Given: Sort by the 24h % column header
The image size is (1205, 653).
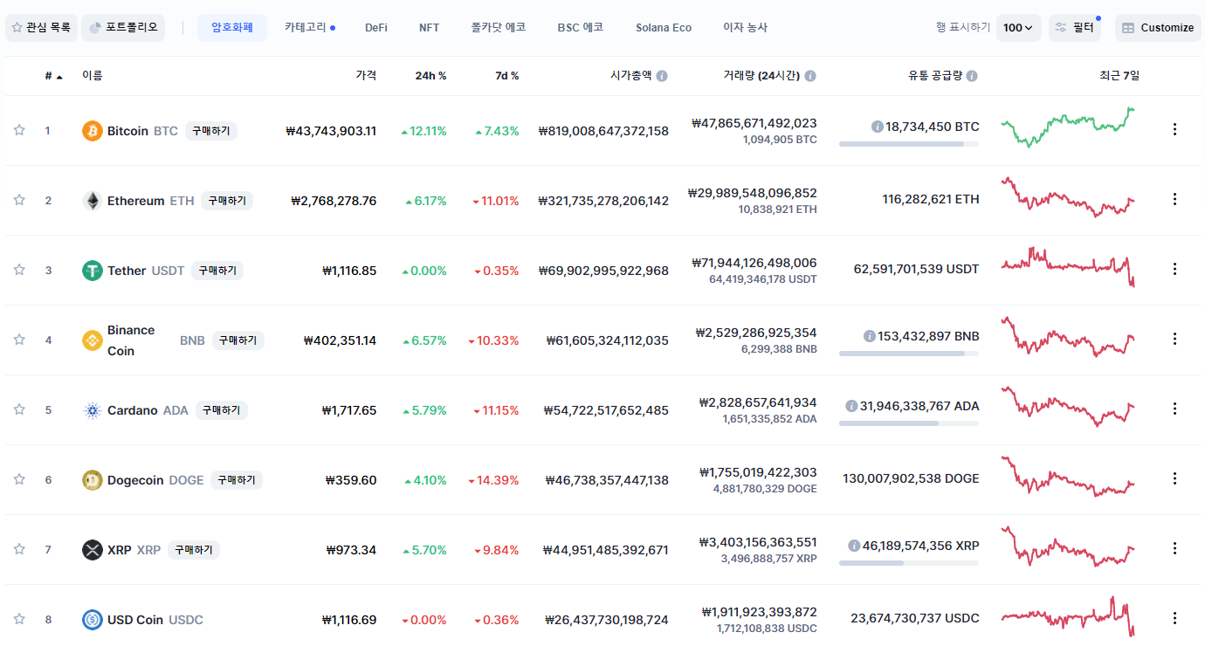Looking at the screenshot, I should click(430, 76).
